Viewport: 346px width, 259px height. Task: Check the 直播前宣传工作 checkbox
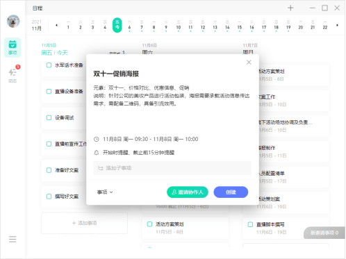pos(49,144)
